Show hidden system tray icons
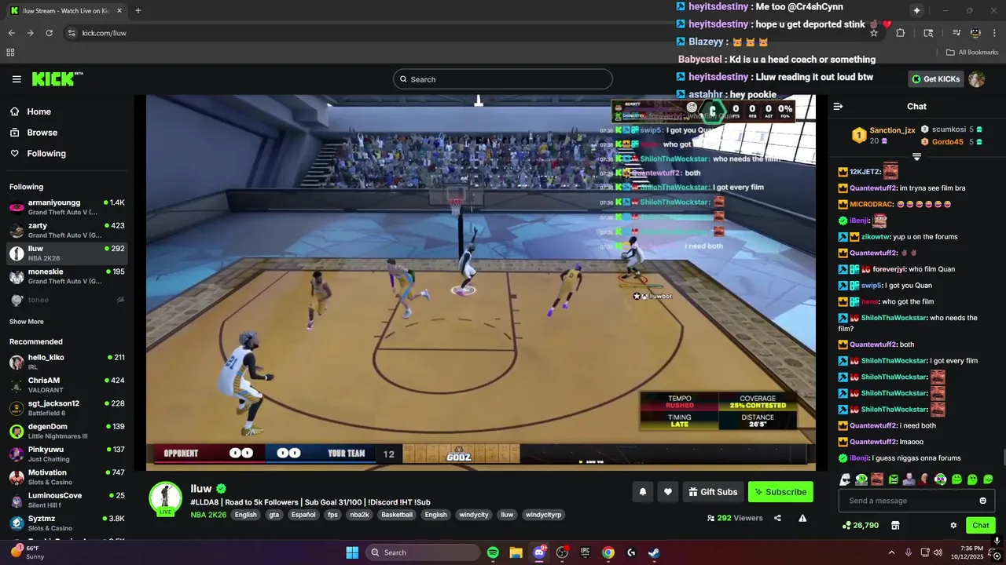 [891, 552]
